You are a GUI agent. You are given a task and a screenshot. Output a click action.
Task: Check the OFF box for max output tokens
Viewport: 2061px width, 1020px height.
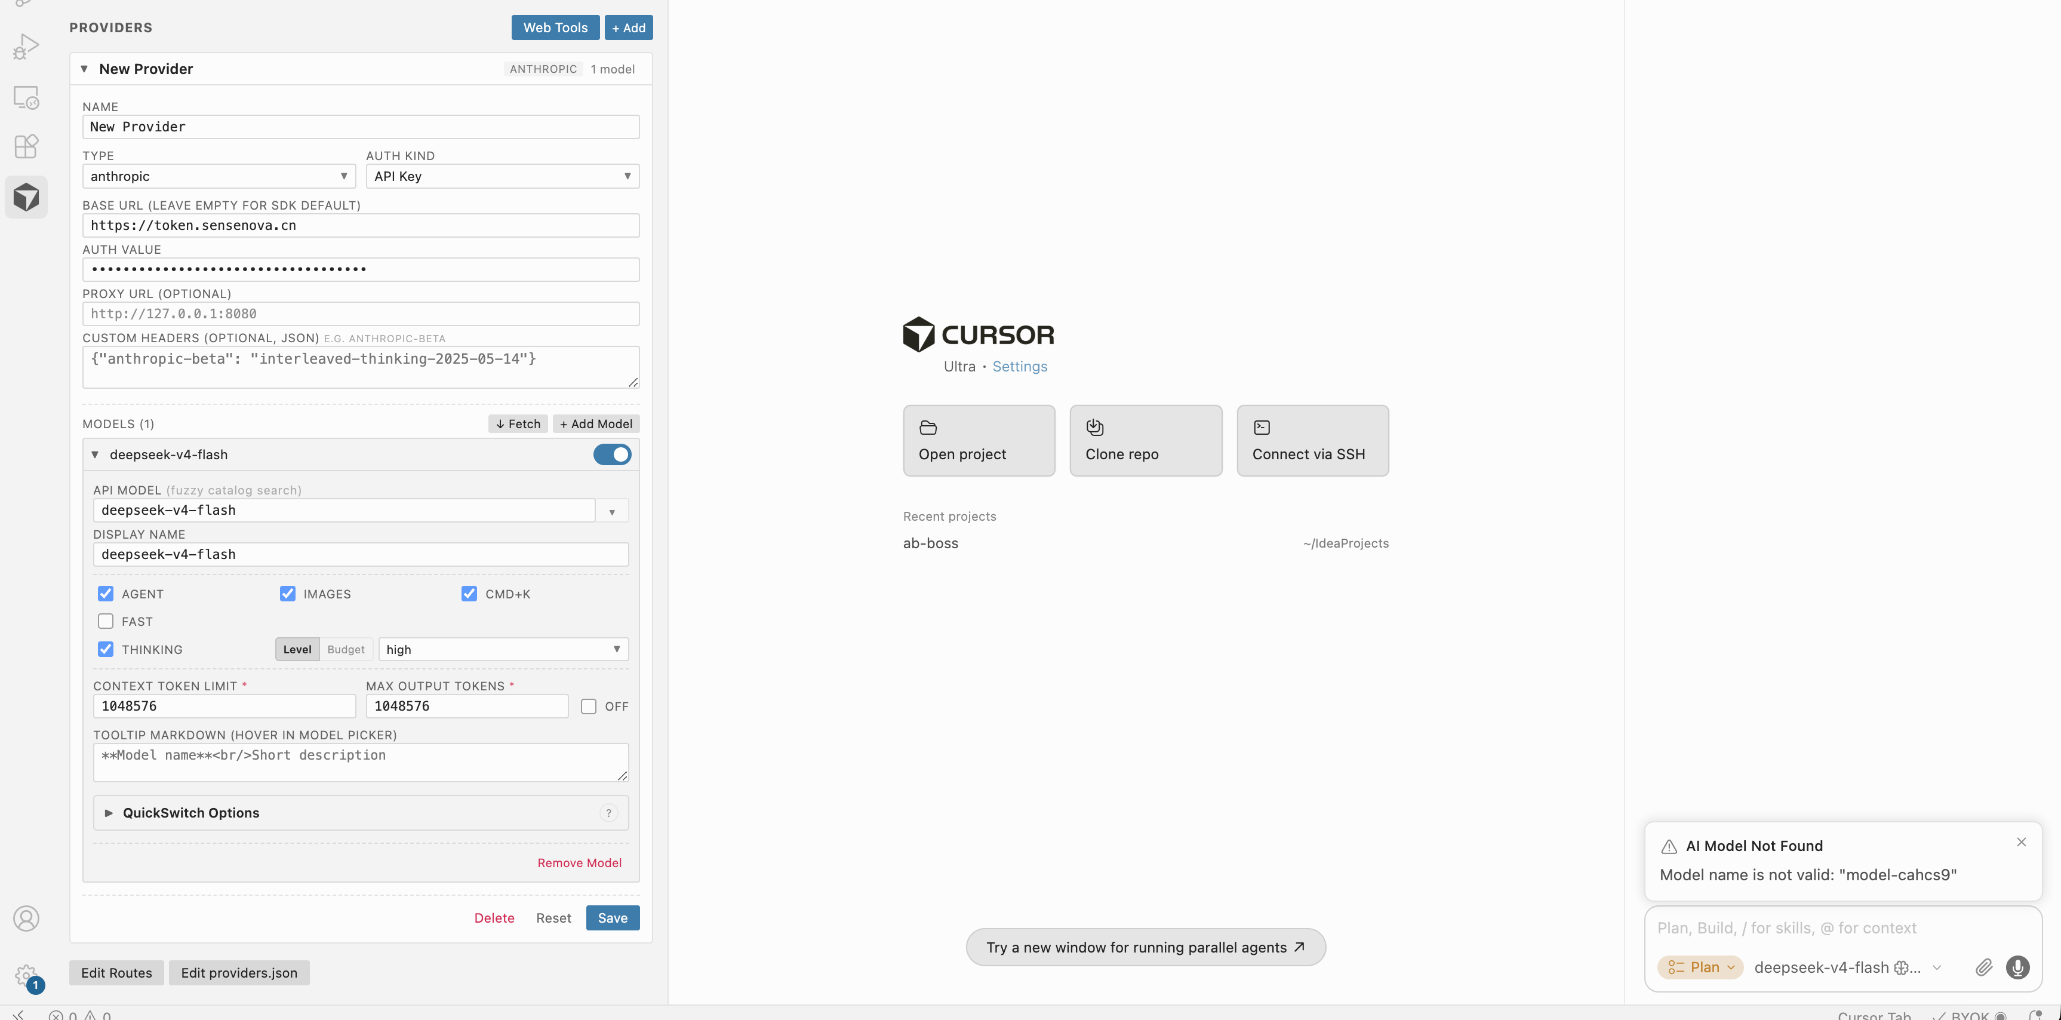(x=588, y=706)
